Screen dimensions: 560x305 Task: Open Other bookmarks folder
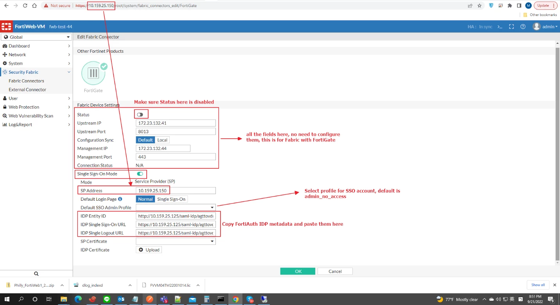pyautogui.click(x=540, y=15)
